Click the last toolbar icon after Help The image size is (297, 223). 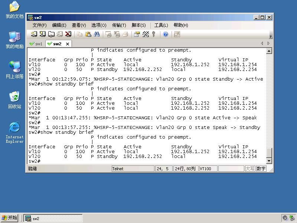177,34
